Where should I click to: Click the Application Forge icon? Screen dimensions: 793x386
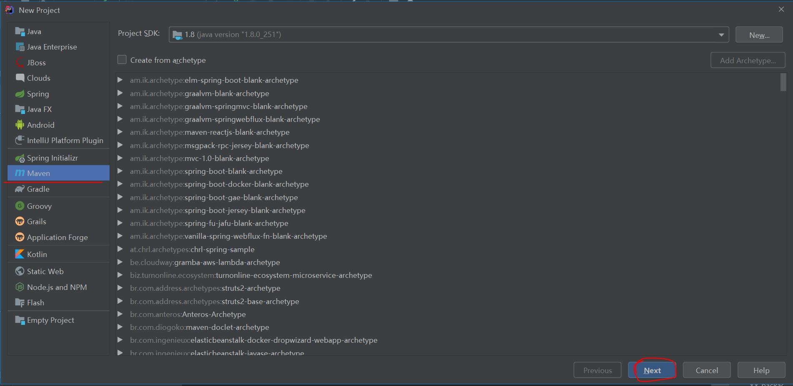pos(20,238)
